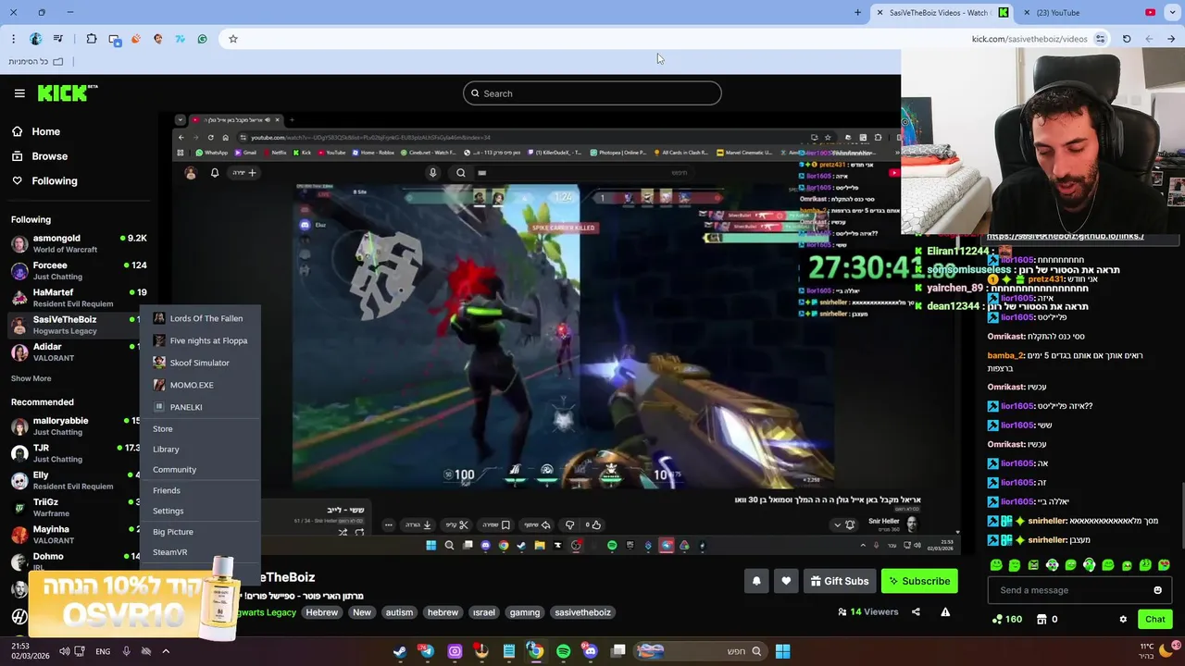This screenshot has width=1185, height=666.
Task: Open Store in Steam menu
Action: [x=163, y=429]
